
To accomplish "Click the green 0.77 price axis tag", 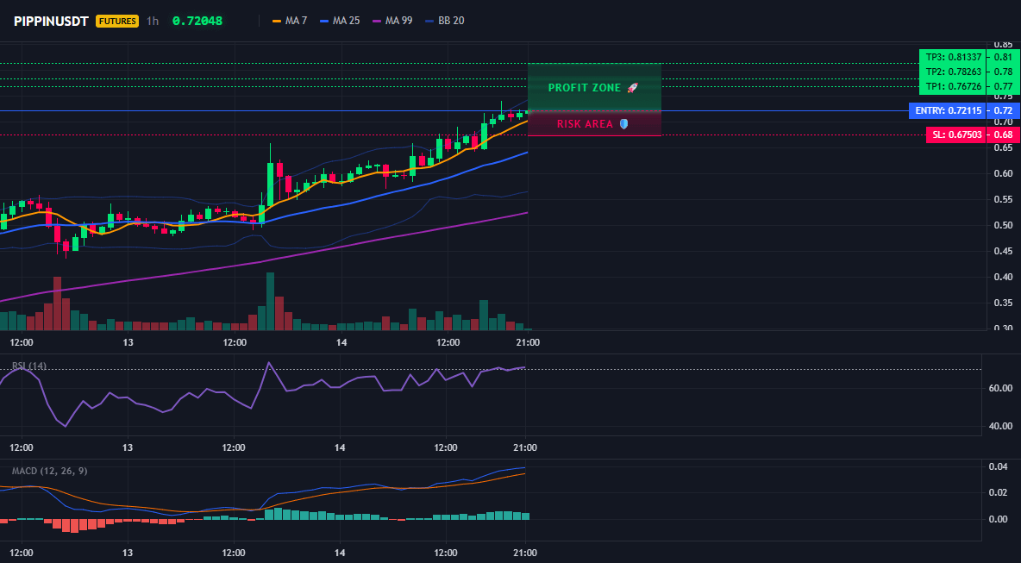I will click(1004, 86).
